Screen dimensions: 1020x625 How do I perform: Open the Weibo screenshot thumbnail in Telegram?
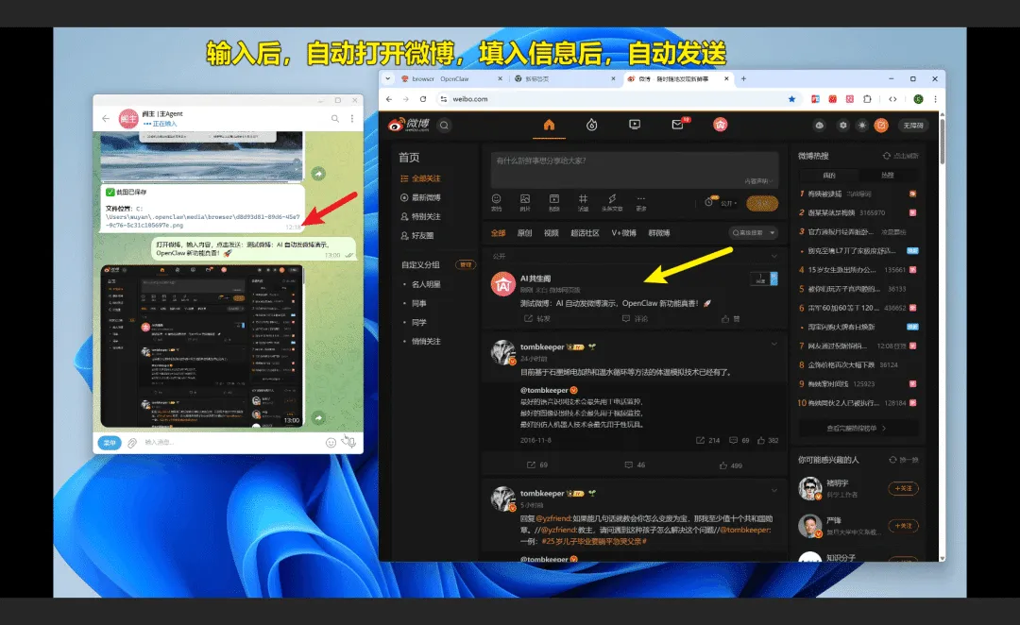click(x=202, y=346)
